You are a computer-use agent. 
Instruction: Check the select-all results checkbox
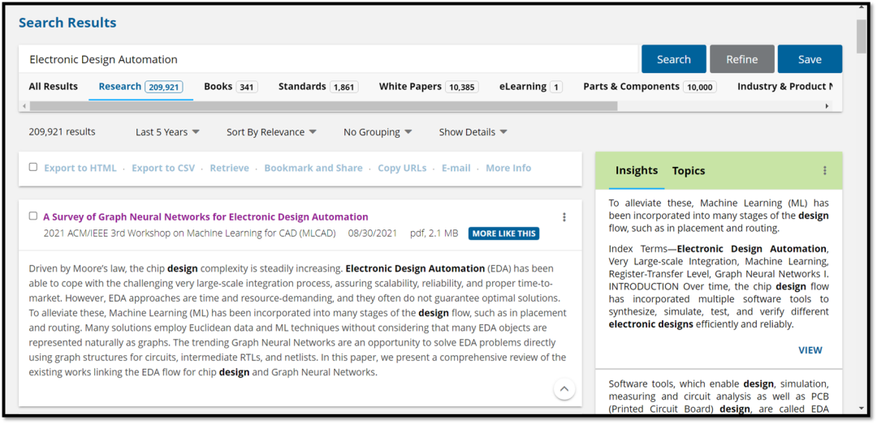coord(33,167)
